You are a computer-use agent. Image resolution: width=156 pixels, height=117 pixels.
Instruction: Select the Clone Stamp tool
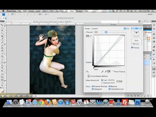click(2, 48)
